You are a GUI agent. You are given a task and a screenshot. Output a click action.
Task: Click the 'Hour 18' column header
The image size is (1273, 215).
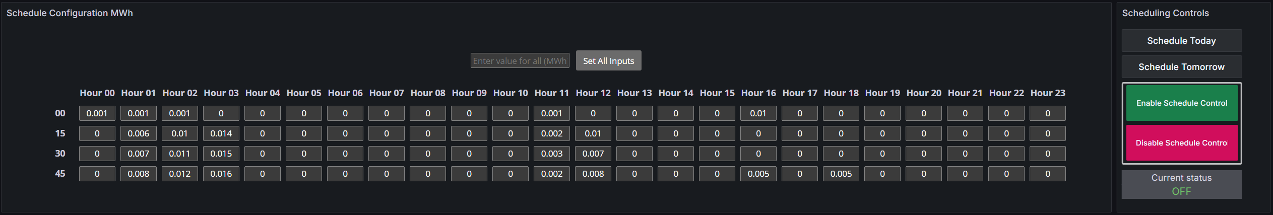841,93
